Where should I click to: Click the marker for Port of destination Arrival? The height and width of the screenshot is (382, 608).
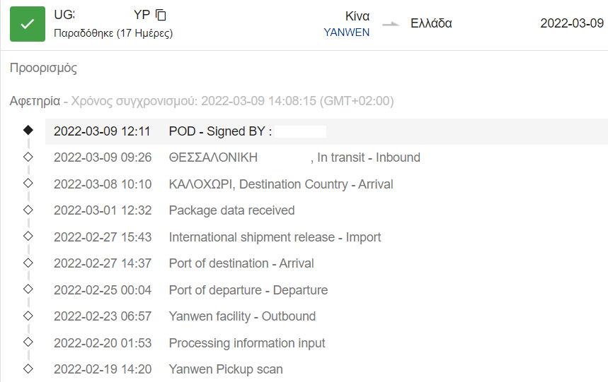click(28, 263)
